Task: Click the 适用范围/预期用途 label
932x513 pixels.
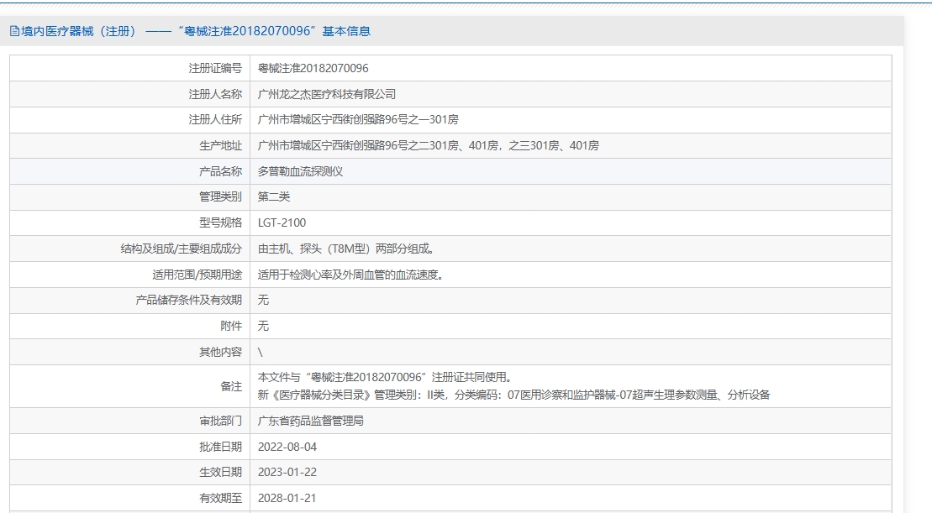Action: [x=197, y=275]
